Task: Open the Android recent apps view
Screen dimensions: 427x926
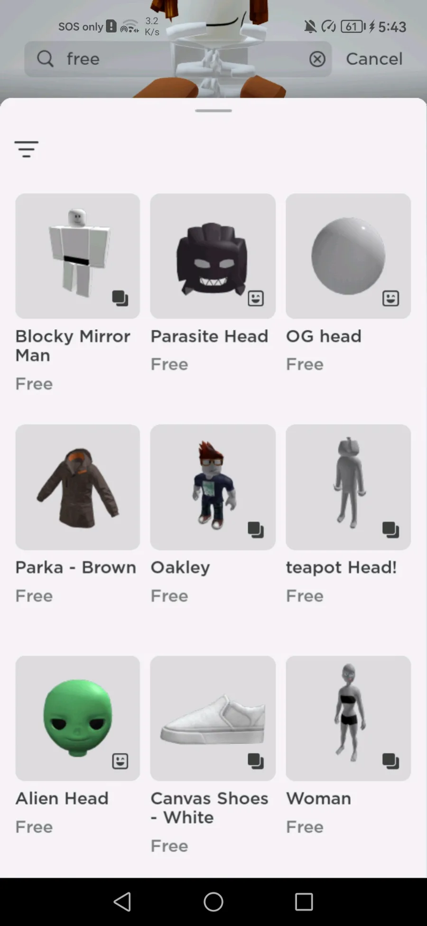Action: [304, 901]
